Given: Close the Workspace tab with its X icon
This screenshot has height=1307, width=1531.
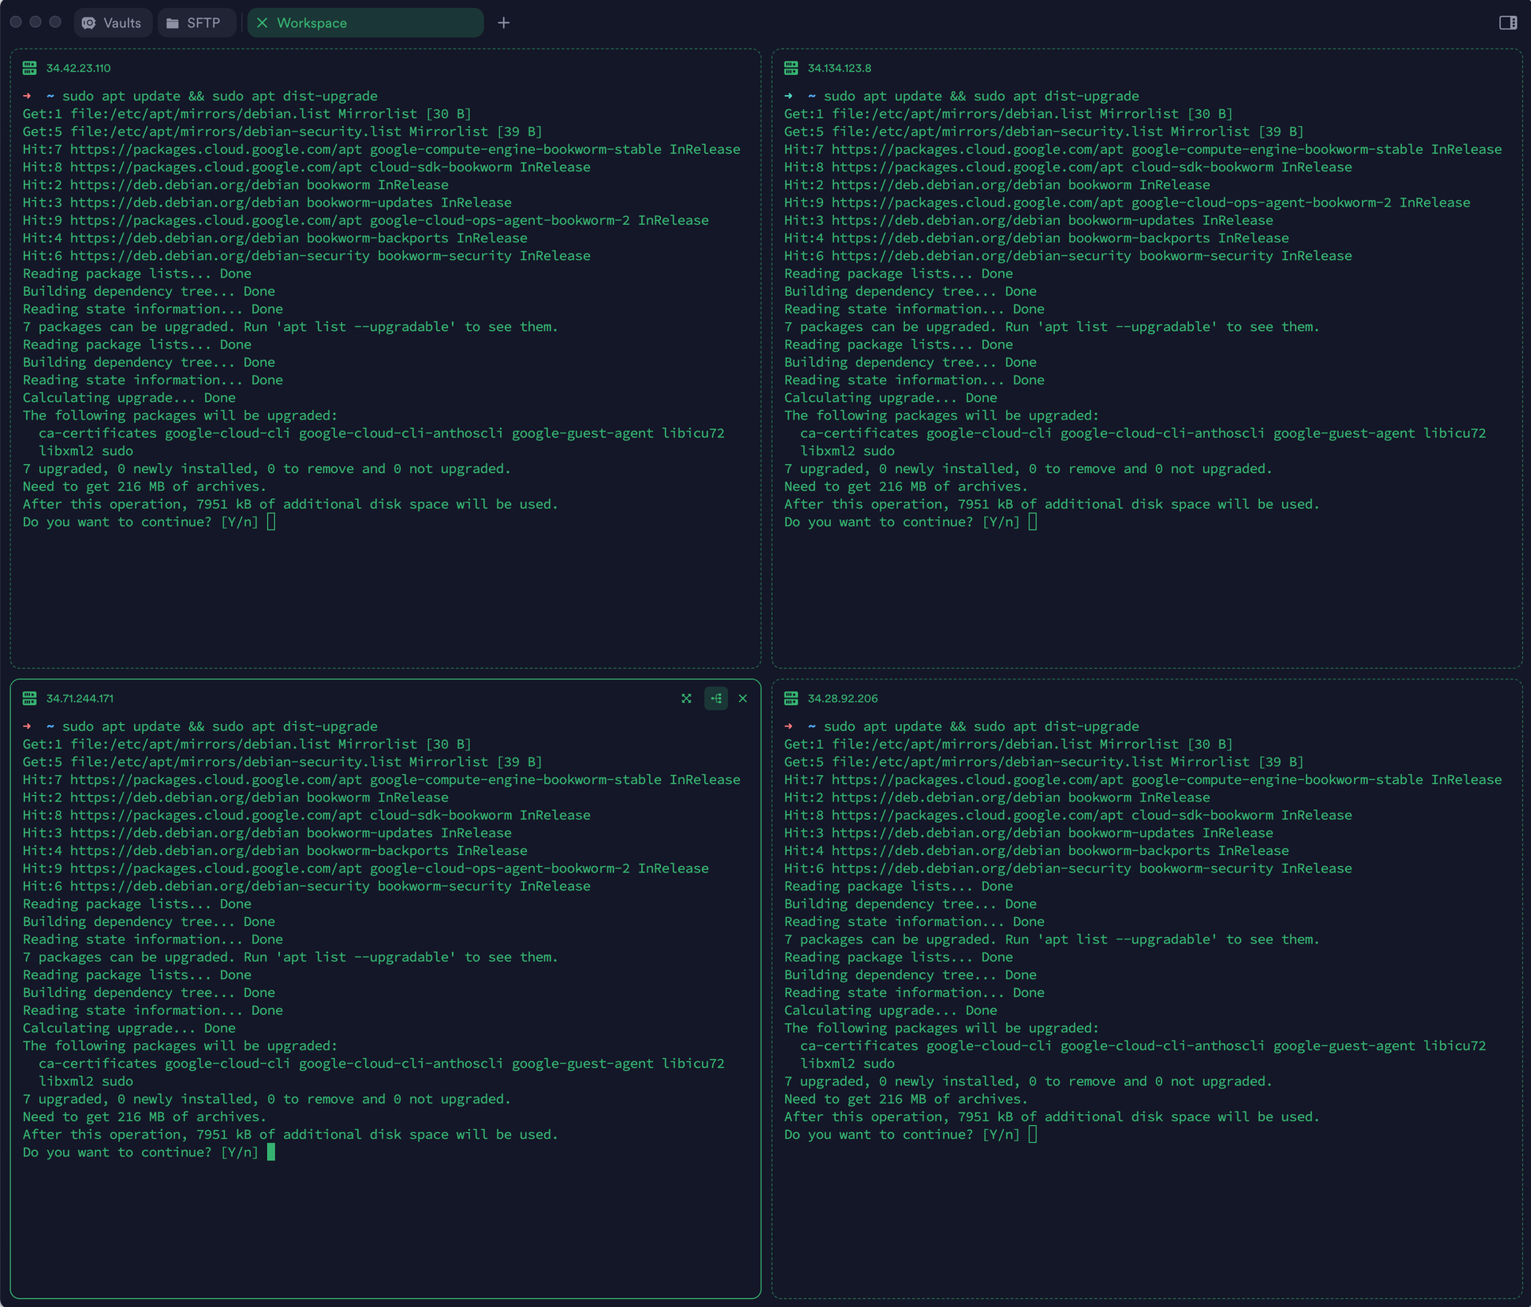Looking at the screenshot, I should tap(262, 23).
